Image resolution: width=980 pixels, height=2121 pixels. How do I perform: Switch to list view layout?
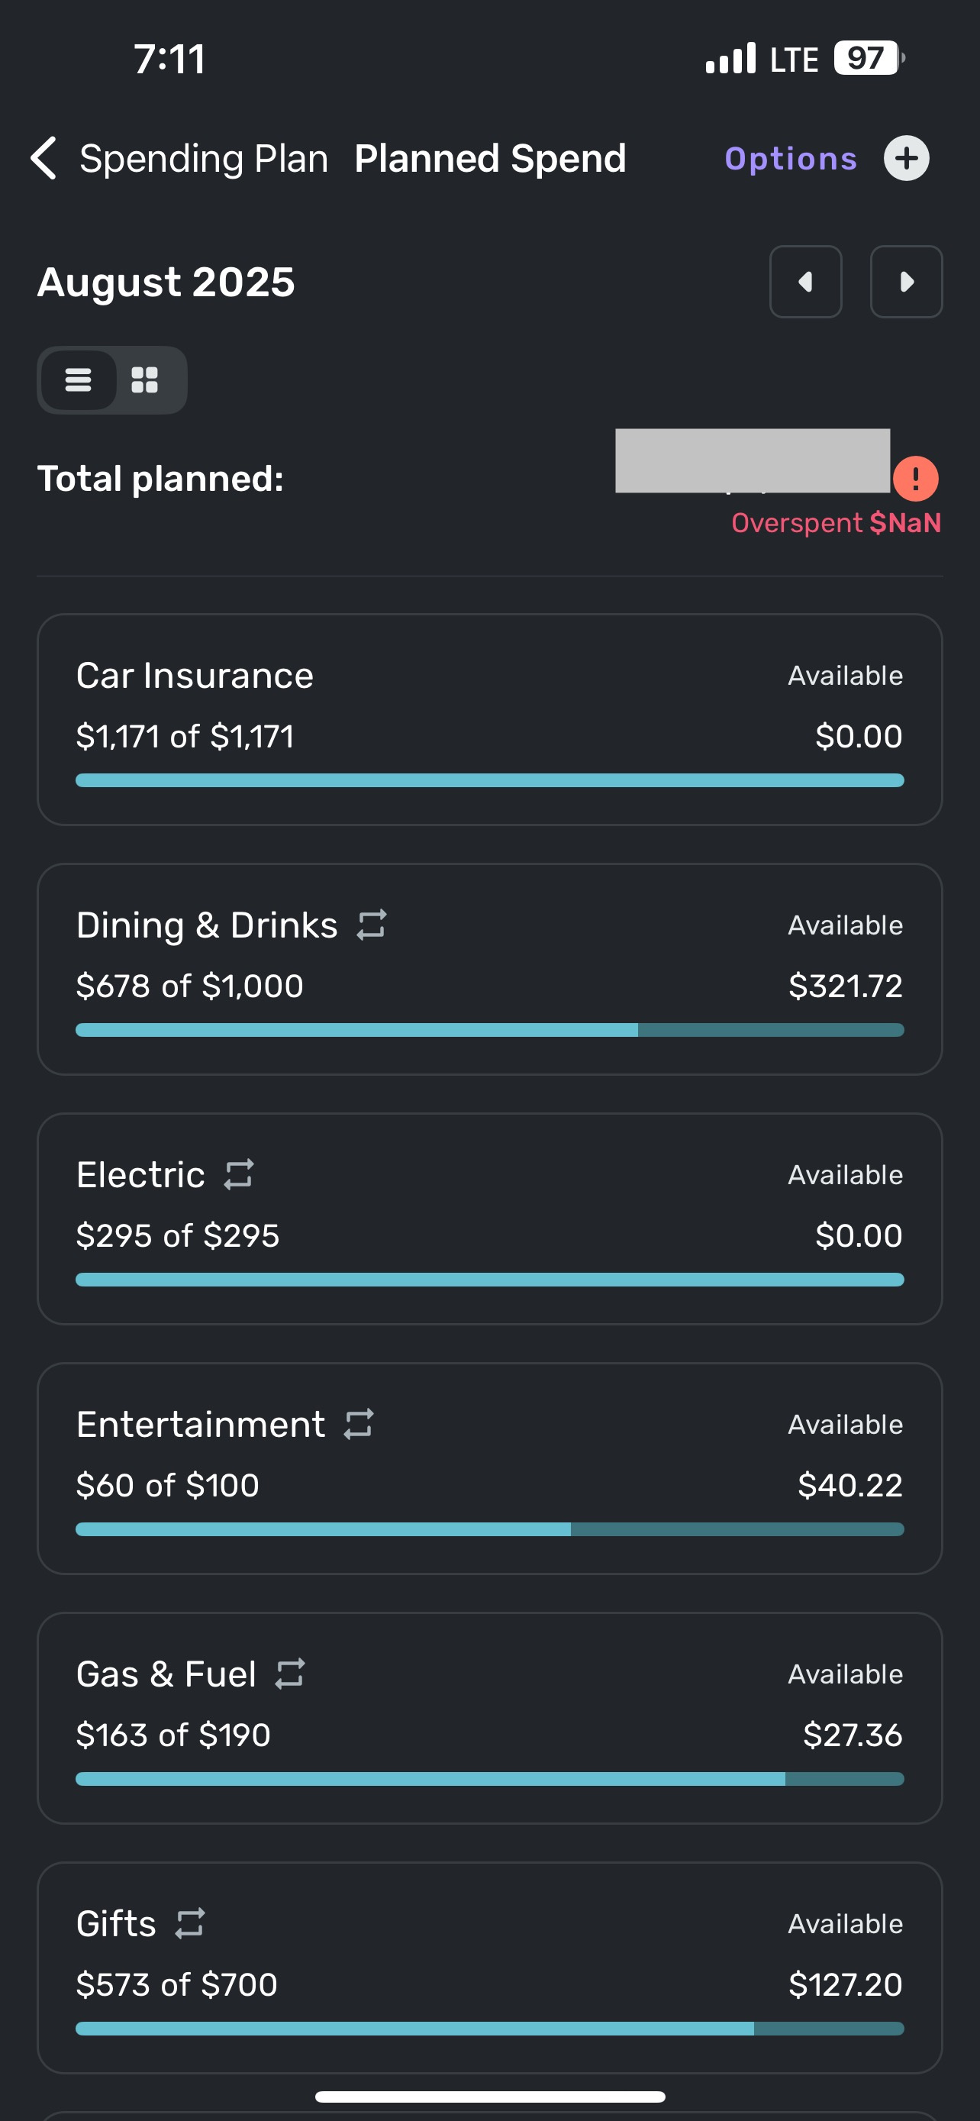point(79,379)
